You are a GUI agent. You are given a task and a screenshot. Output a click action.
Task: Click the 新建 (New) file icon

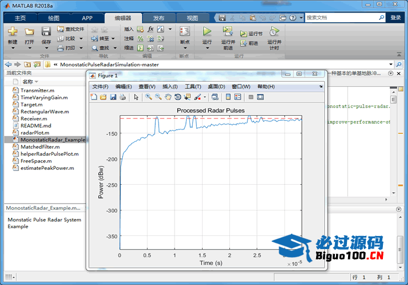point(13,31)
